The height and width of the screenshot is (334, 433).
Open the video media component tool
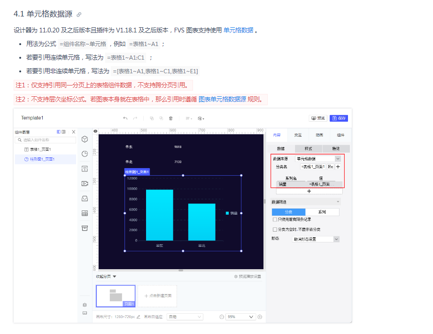tap(85, 183)
